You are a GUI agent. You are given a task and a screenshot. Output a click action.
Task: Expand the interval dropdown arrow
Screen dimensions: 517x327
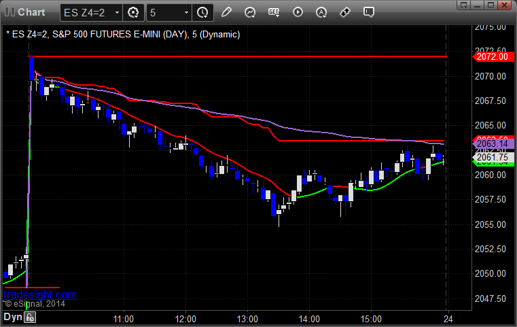(x=186, y=13)
